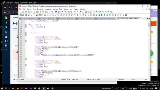Collapse the "detail" fold on line 29
160x90 pixels.
tap(26, 65)
